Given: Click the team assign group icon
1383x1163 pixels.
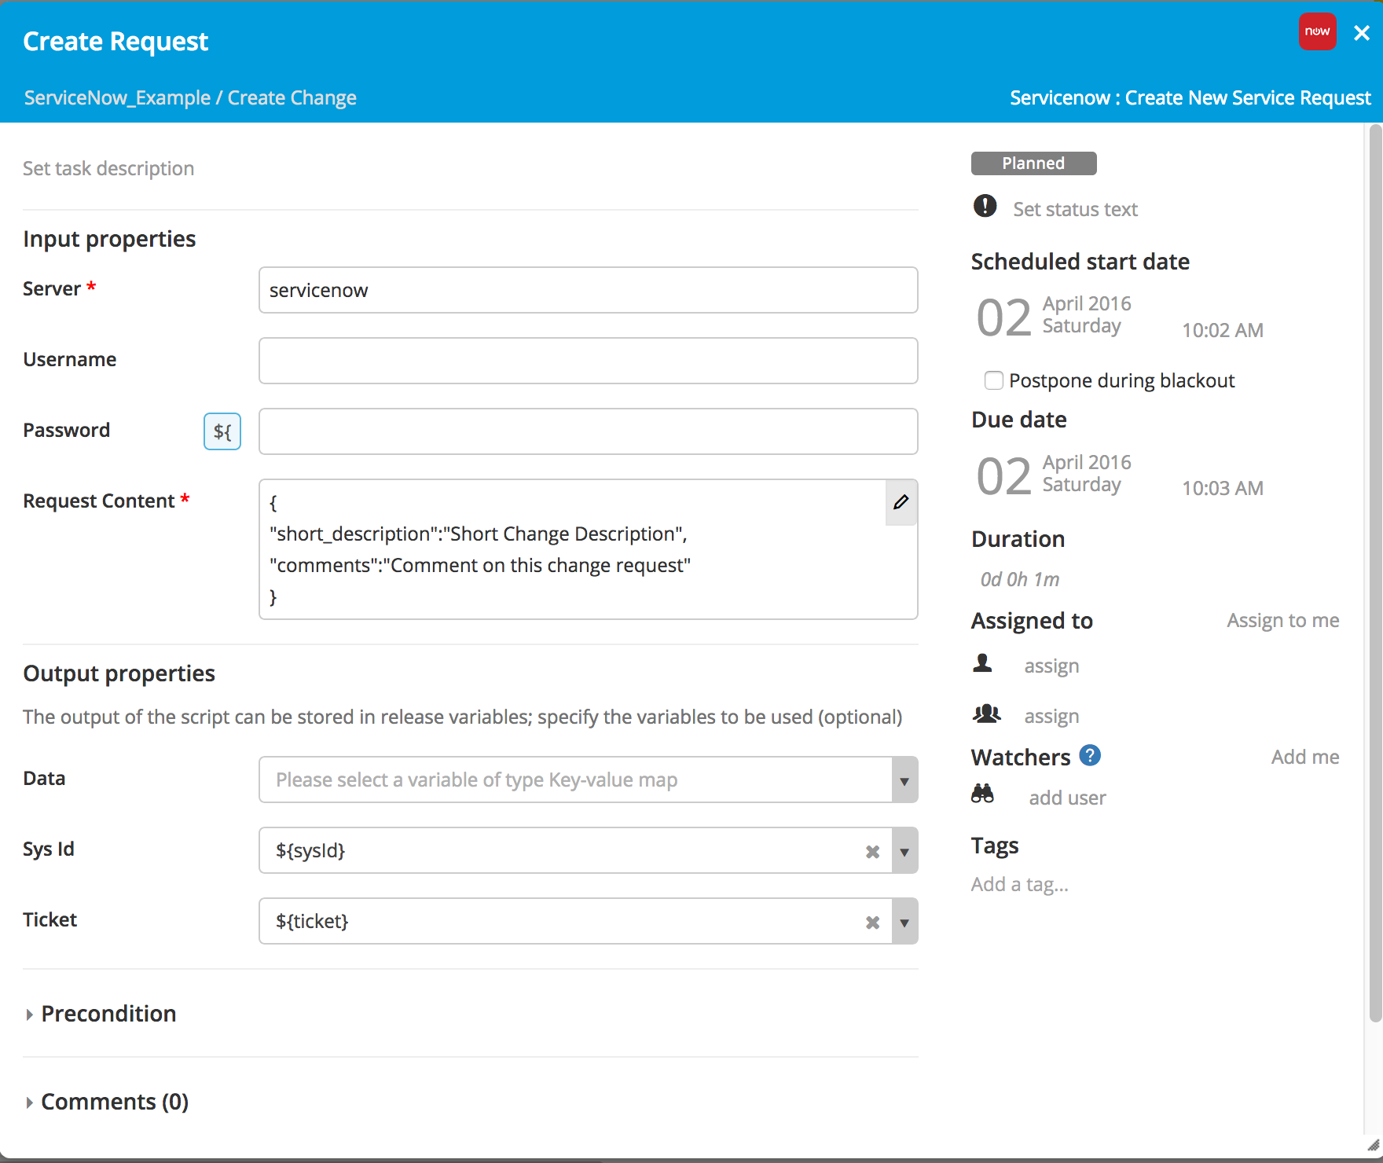Looking at the screenshot, I should 986,714.
